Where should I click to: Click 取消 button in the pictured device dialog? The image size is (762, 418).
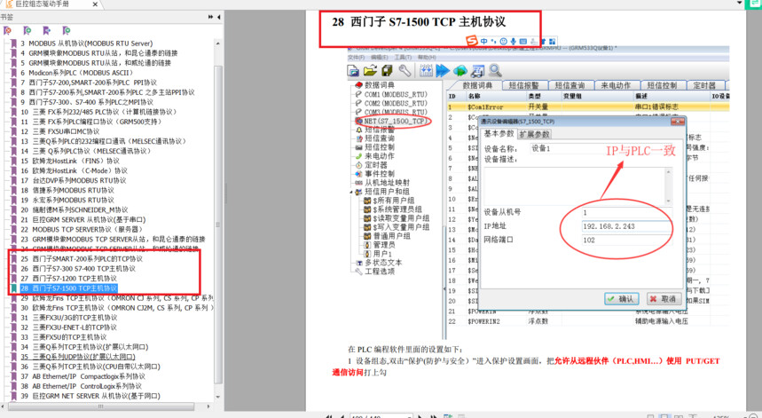click(x=664, y=298)
